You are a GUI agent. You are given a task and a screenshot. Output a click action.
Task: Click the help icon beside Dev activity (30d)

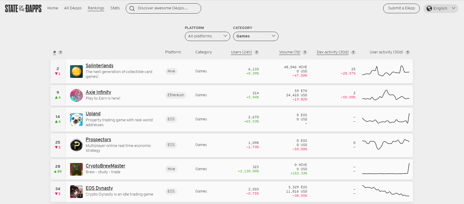353,53
